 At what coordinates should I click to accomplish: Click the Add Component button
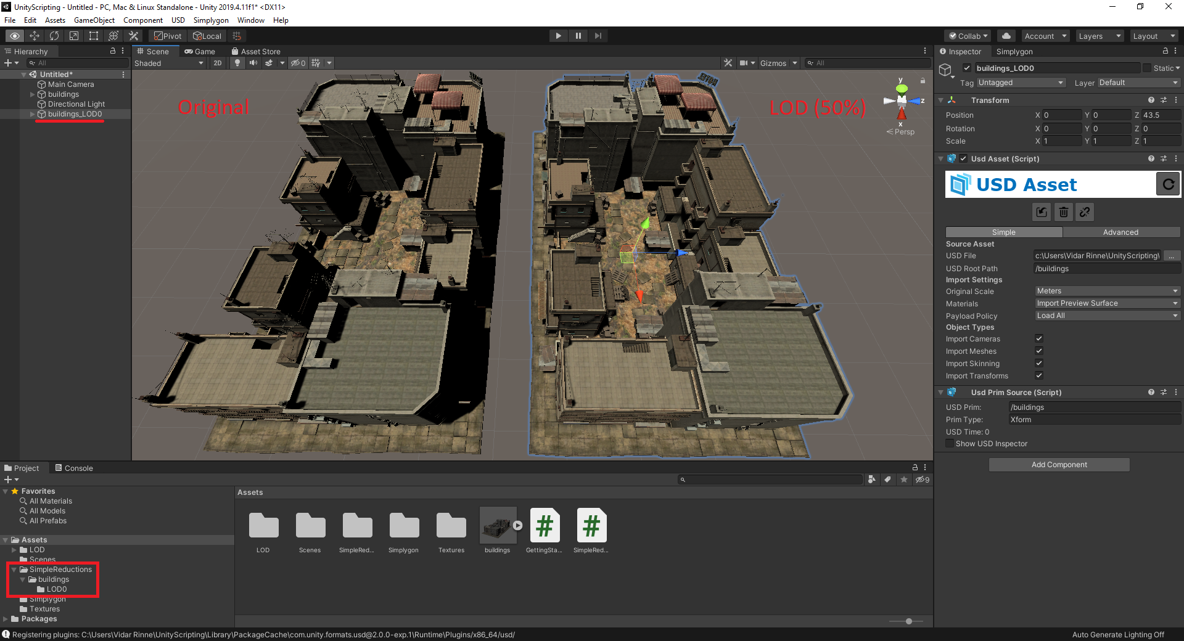point(1059,464)
